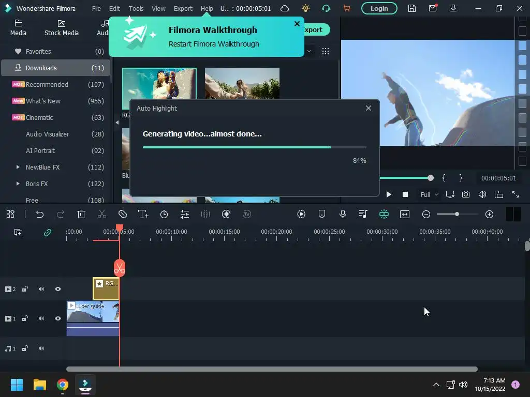The height and width of the screenshot is (397, 530).
Task: Mute audio track 1 speaker
Action: (41, 348)
